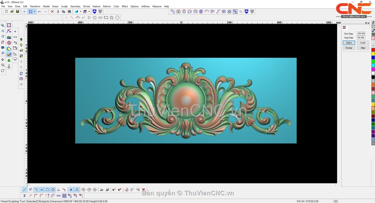Toggle the tangent arc snap button

pyautogui.click(x=47, y=190)
